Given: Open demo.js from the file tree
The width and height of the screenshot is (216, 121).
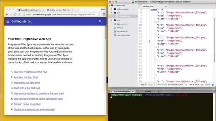Looking at the screenshot, I should [120, 28].
